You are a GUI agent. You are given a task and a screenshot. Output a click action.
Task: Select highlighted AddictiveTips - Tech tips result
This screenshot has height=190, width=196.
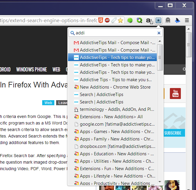pyautogui.click(x=112, y=58)
